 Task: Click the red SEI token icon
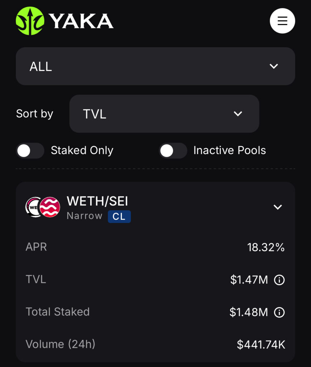click(50, 207)
